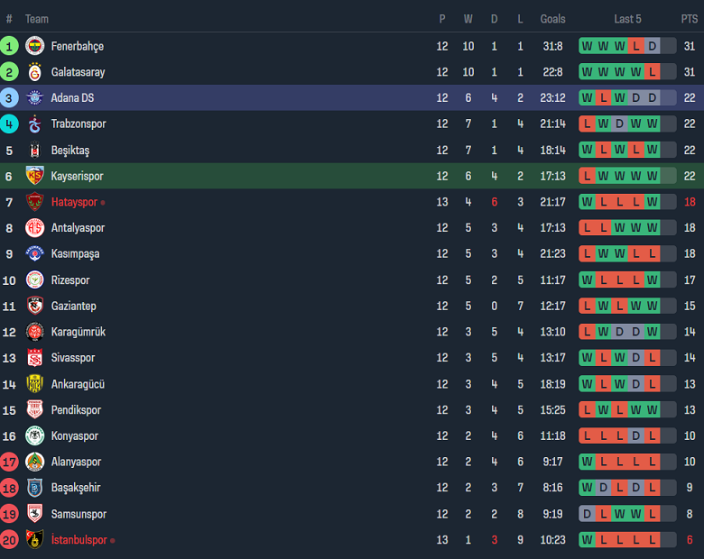Click the Beşiktaş club crest
The image size is (704, 559).
[35, 151]
